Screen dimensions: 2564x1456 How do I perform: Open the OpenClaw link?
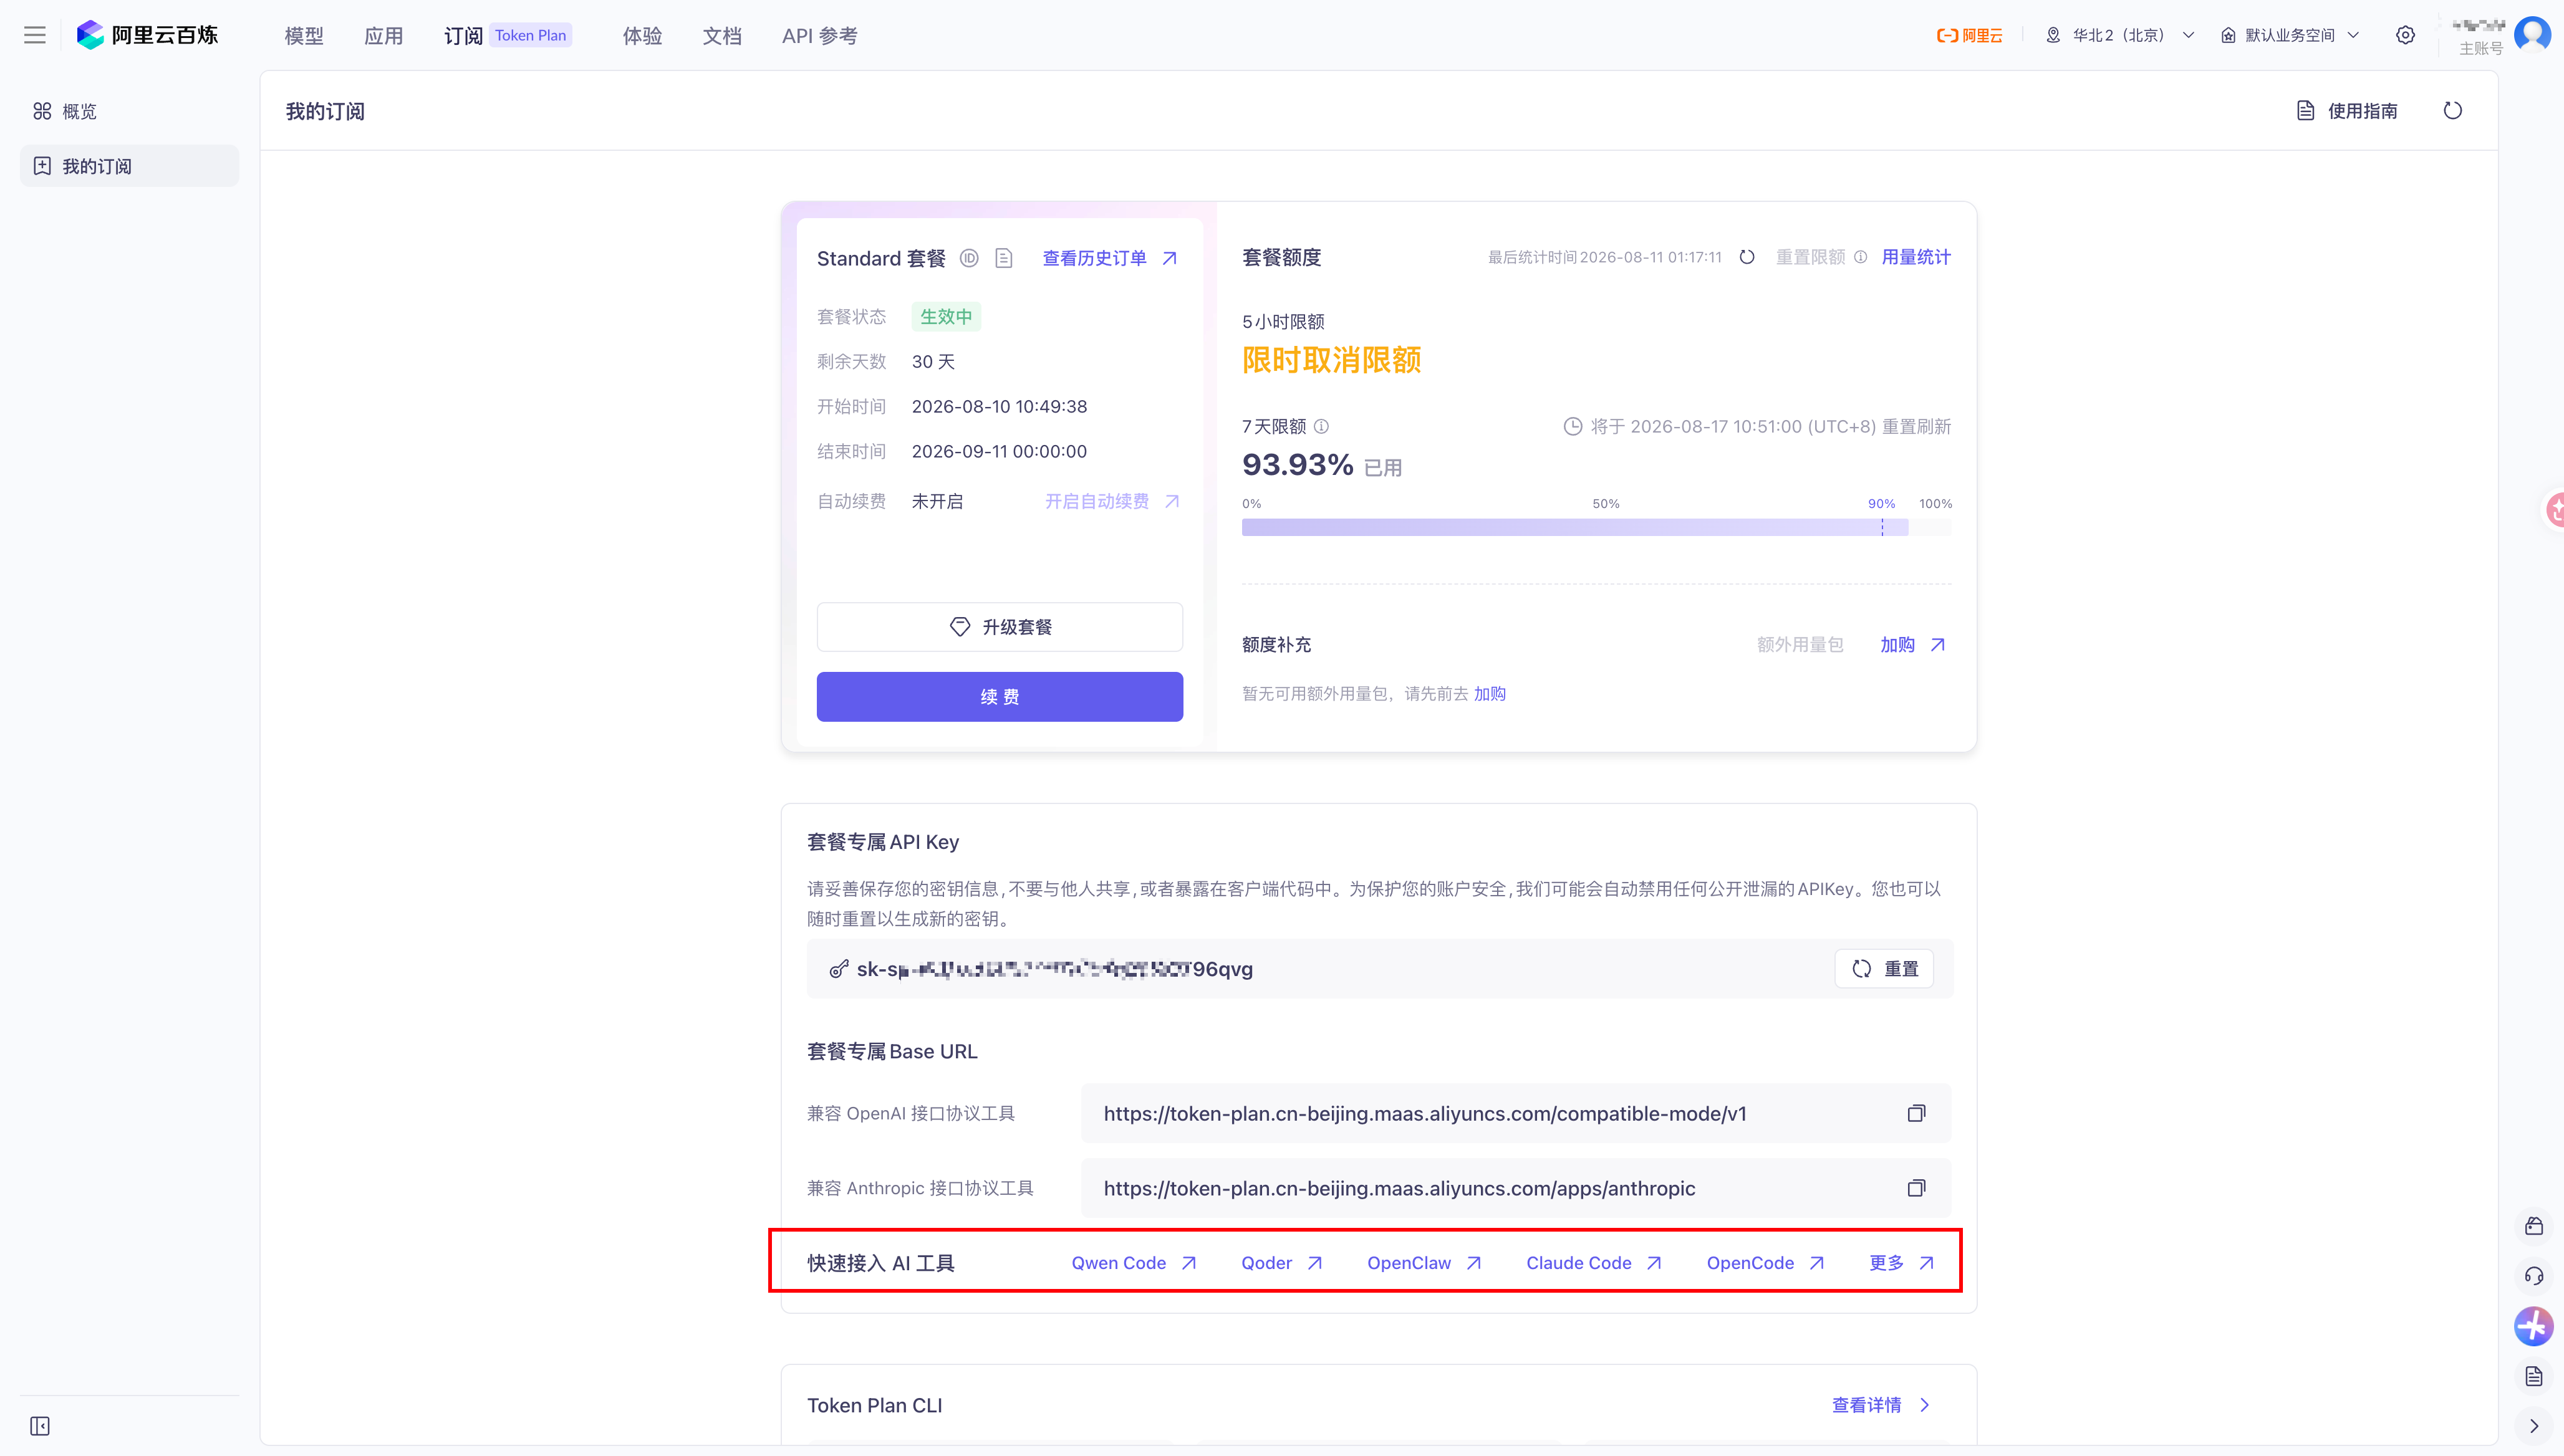tap(1424, 1263)
